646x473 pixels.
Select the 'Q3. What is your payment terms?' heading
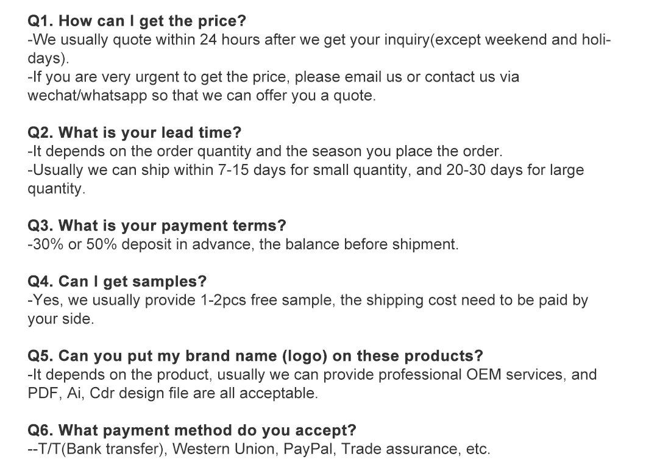(x=157, y=226)
